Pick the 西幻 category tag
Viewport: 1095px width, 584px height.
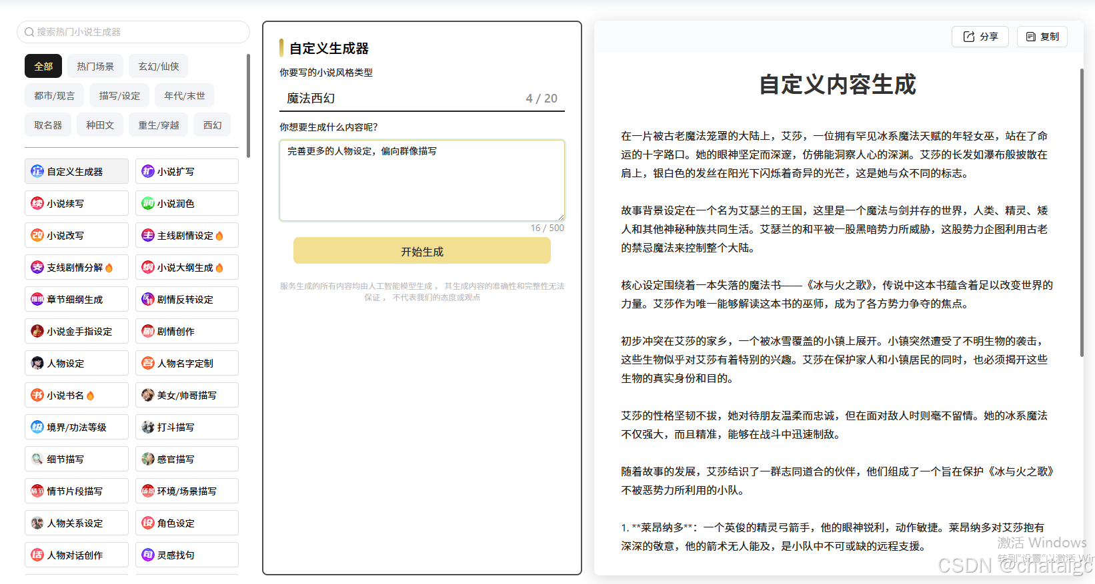point(213,125)
